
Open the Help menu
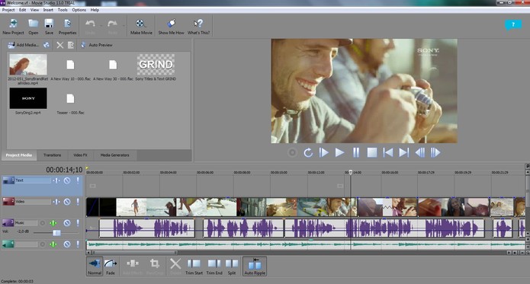tap(95, 10)
